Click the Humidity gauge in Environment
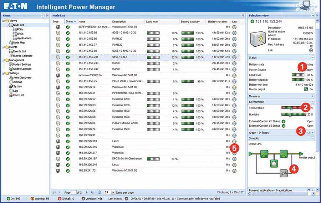 [x=294, y=114]
